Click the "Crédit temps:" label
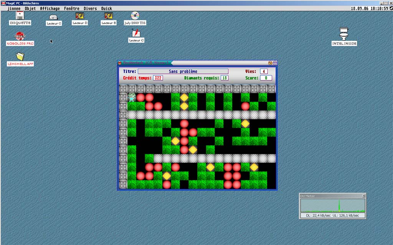This screenshot has width=393, height=245. (x=137, y=78)
